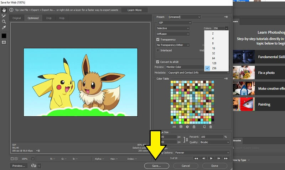
Task: Toggle slices visibility icon
Action: click(x=4, y=42)
